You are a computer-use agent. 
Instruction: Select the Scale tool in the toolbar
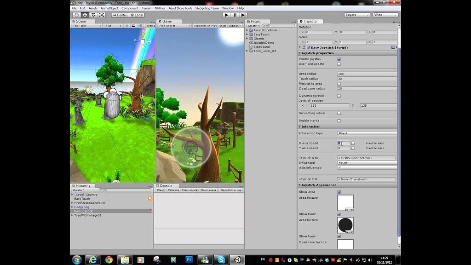pyautogui.click(x=102, y=15)
